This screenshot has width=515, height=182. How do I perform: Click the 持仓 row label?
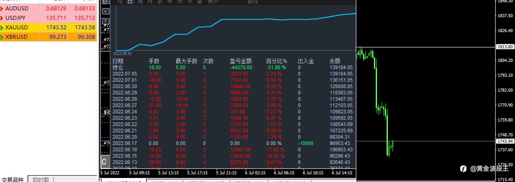(x=118, y=67)
